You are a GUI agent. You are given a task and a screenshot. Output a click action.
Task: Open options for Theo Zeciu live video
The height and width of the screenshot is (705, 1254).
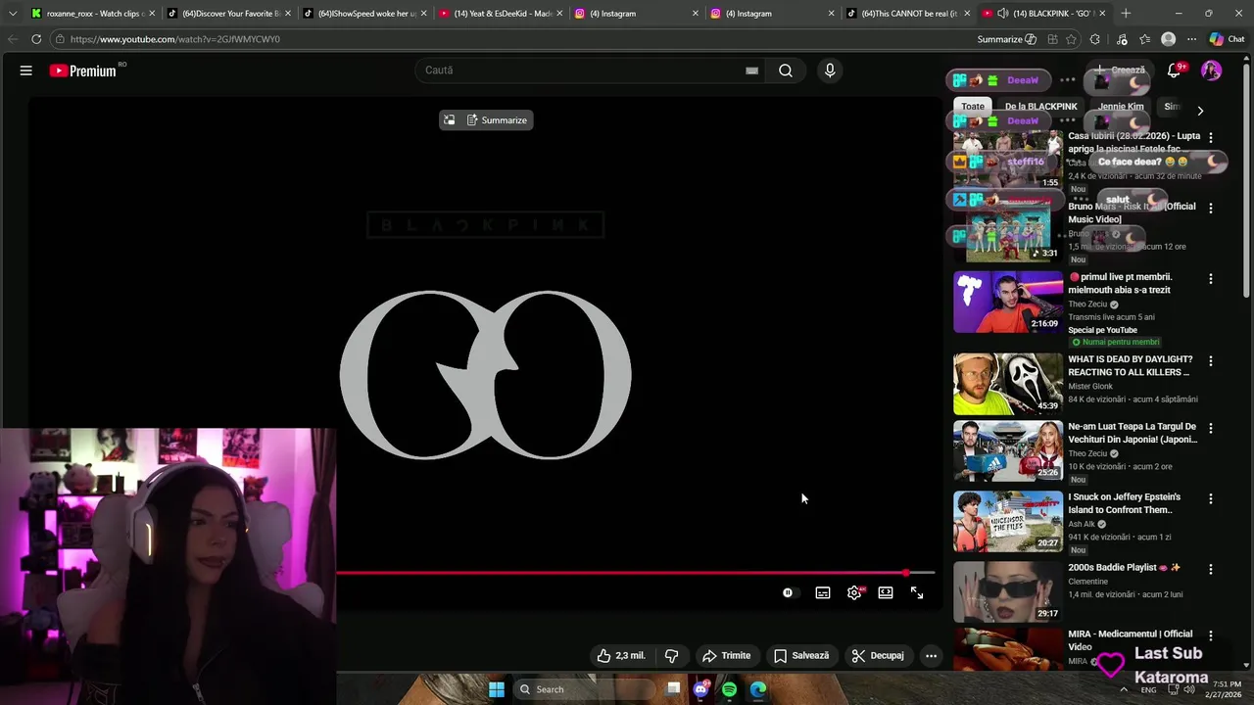(x=1210, y=279)
